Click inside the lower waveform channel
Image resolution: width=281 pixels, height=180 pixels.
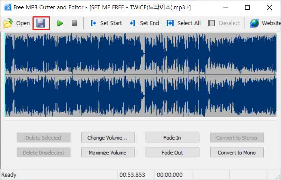pyautogui.click(x=140, y=96)
